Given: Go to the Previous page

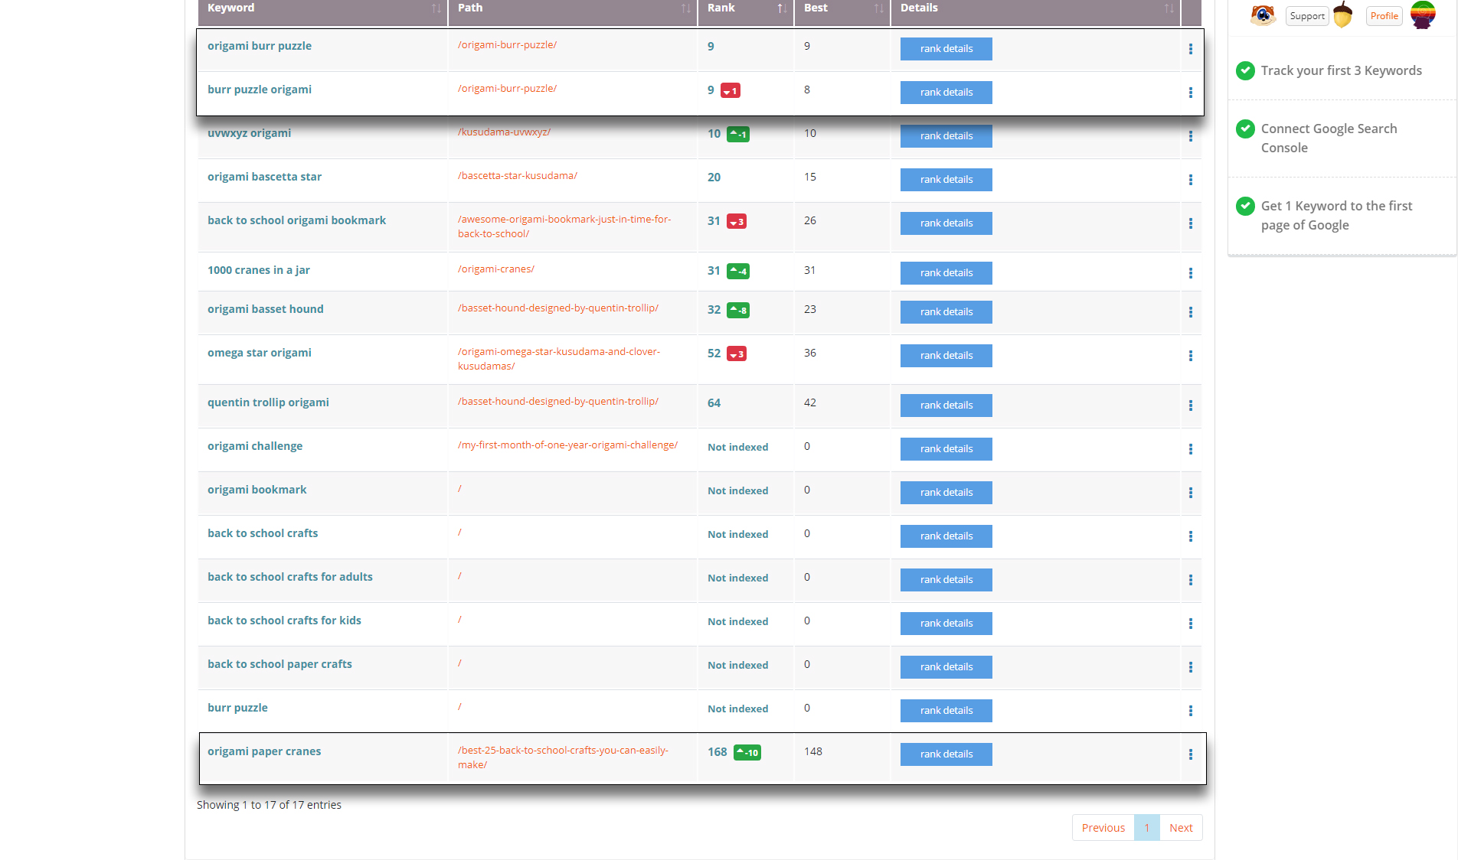Looking at the screenshot, I should [1103, 828].
